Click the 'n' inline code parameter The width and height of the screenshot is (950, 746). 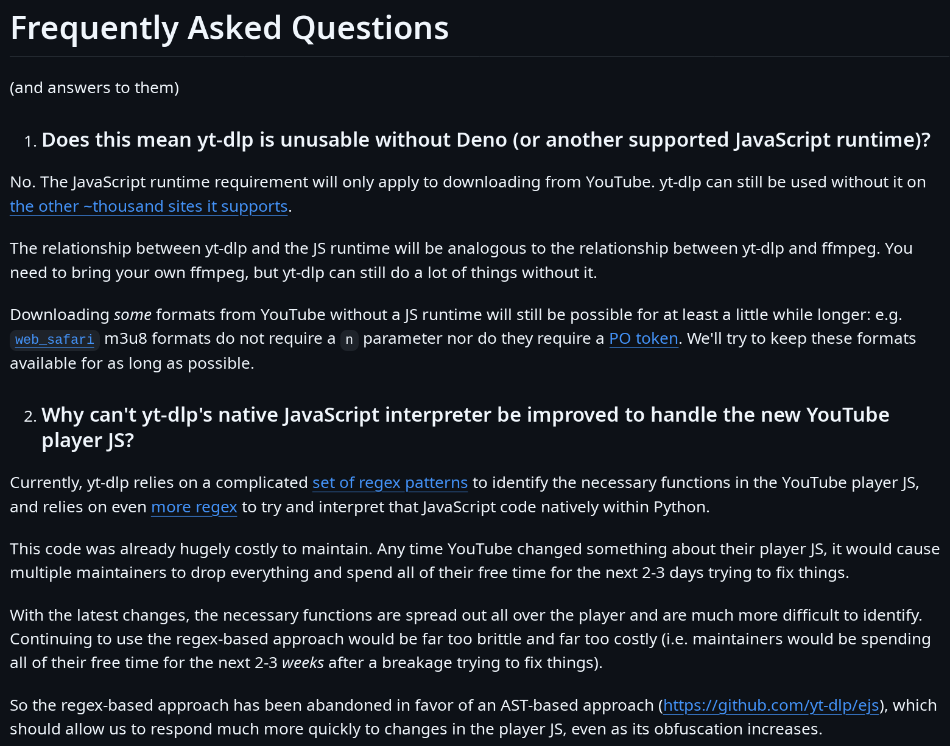tap(349, 340)
